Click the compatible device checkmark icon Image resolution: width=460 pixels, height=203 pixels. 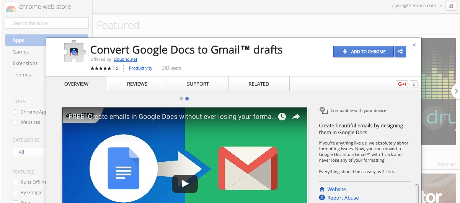coord(324,110)
